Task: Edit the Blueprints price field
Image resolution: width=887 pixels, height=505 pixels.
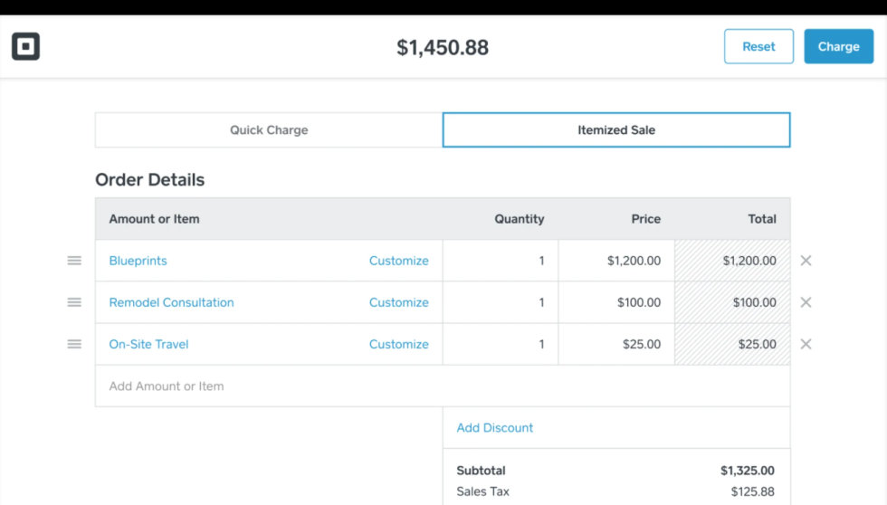Action: [x=616, y=261]
